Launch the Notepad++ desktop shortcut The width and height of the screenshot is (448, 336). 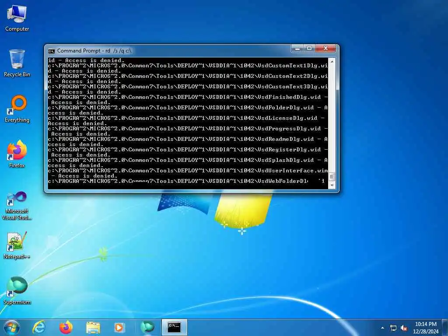[x=17, y=245]
